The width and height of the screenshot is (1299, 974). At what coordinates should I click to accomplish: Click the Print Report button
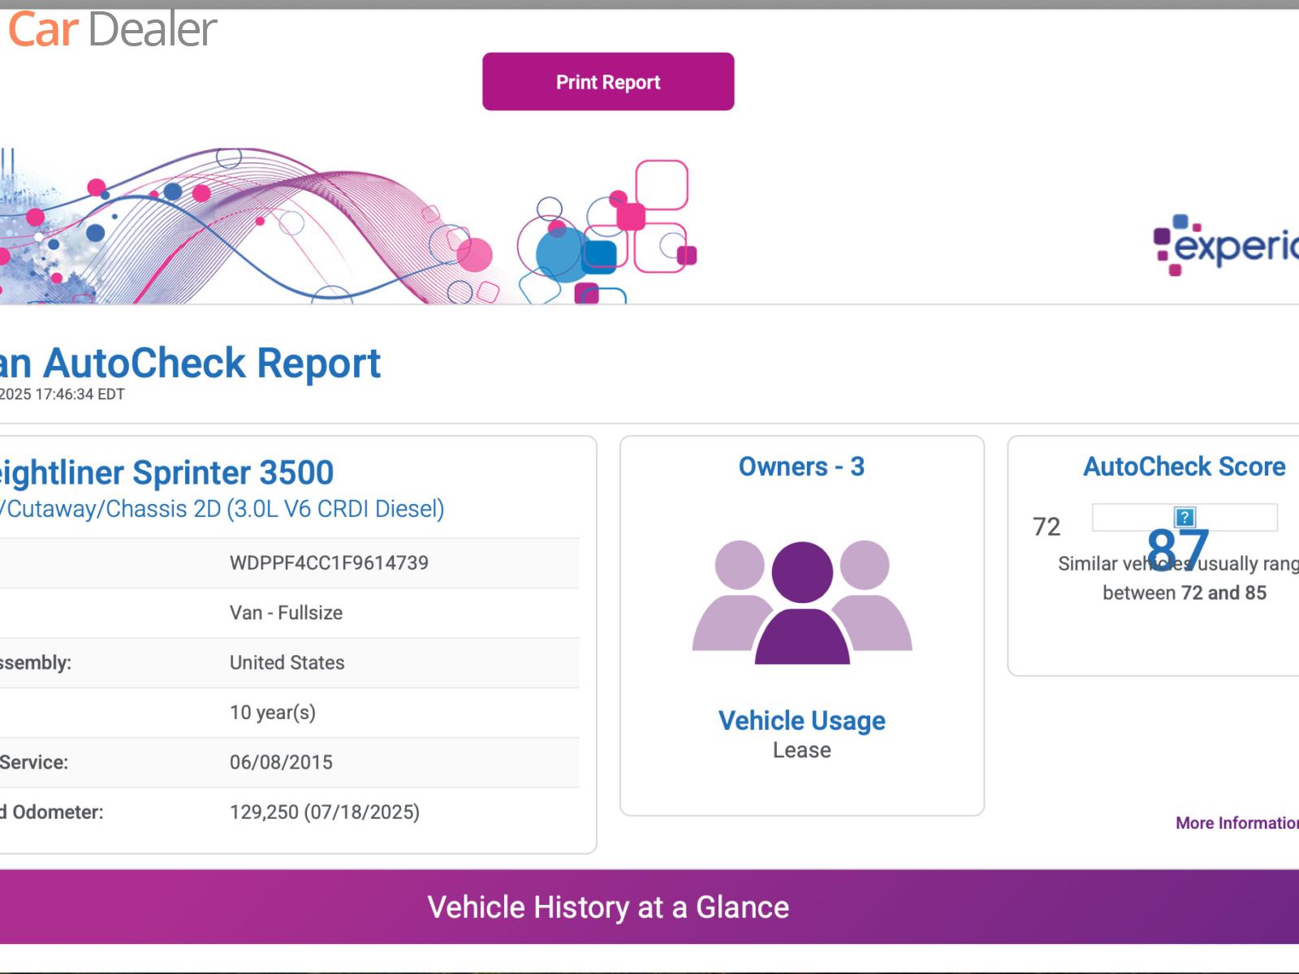pos(608,82)
